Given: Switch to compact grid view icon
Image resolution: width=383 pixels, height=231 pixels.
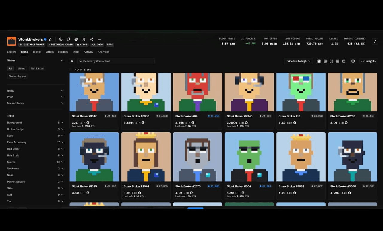Looking at the screenshot, I should tap(325, 61).
